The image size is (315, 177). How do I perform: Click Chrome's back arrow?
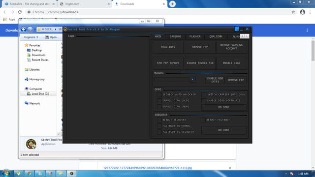click(5, 12)
